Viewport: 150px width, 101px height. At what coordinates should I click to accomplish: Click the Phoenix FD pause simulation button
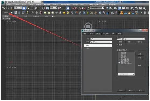[145, 13]
